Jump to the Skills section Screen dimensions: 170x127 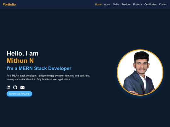pyautogui.click(x=116, y=4)
